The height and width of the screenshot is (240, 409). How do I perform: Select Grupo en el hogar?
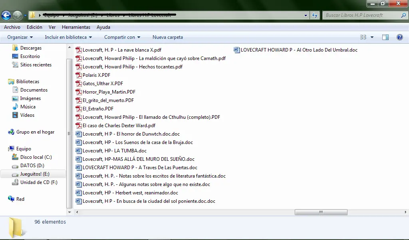(x=35, y=132)
